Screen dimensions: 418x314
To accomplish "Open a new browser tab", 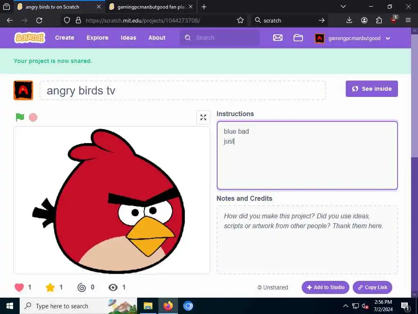I will [204, 7].
